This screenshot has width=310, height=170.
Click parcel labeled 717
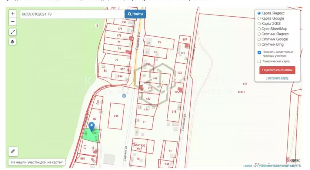[x=113, y=8]
